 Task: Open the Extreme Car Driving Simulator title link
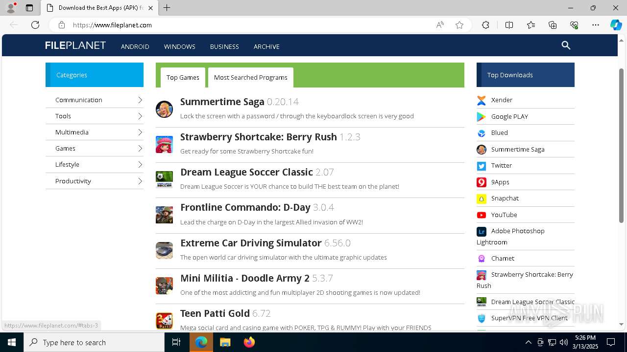pyautogui.click(x=251, y=243)
